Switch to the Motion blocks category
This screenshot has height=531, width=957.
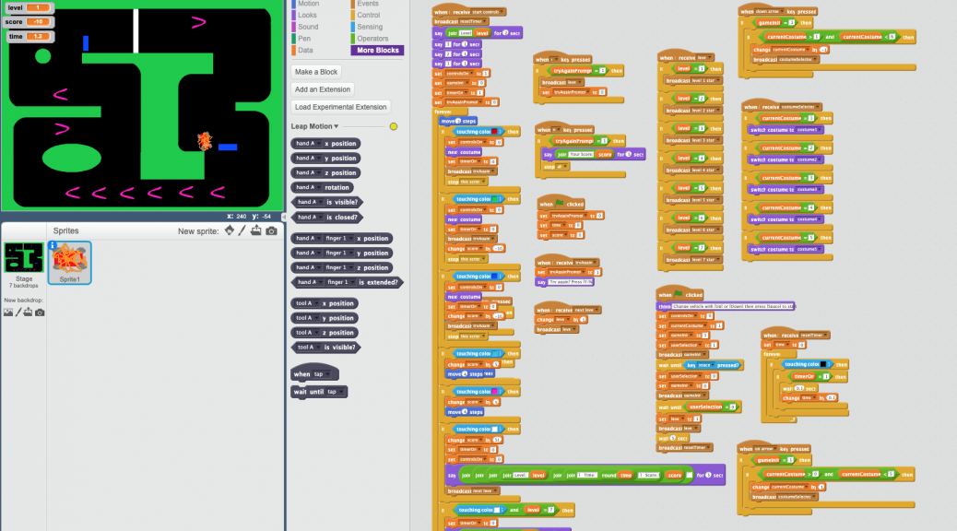[308, 4]
